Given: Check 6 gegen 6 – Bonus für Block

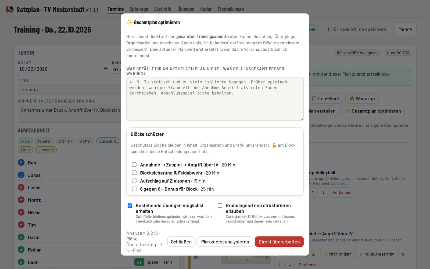Looking at the screenshot, I should [x=134, y=189].
